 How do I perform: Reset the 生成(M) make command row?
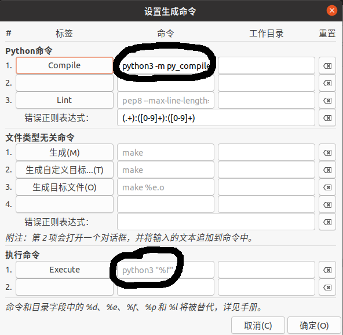click(x=327, y=152)
